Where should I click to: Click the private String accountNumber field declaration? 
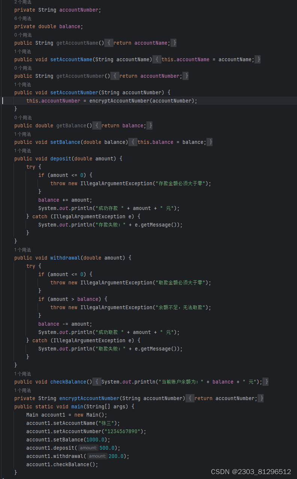(x=58, y=10)
